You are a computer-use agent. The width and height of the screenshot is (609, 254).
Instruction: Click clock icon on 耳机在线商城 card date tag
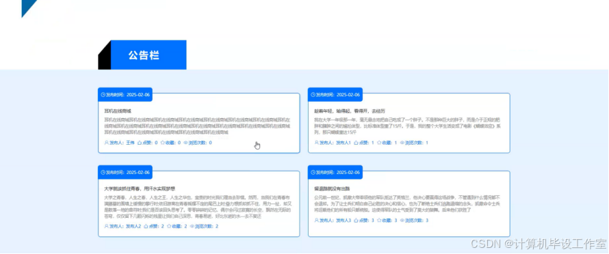pyautogui.click(x=103, y=95)
